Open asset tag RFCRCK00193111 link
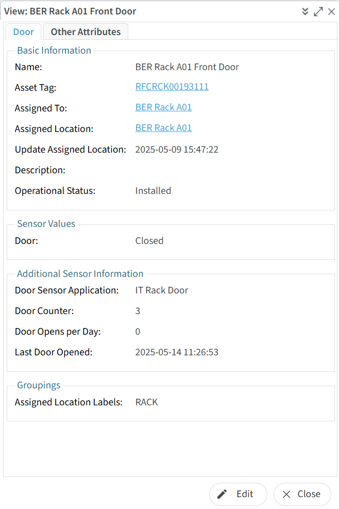The image size is (339, 509). coord(172,87)
